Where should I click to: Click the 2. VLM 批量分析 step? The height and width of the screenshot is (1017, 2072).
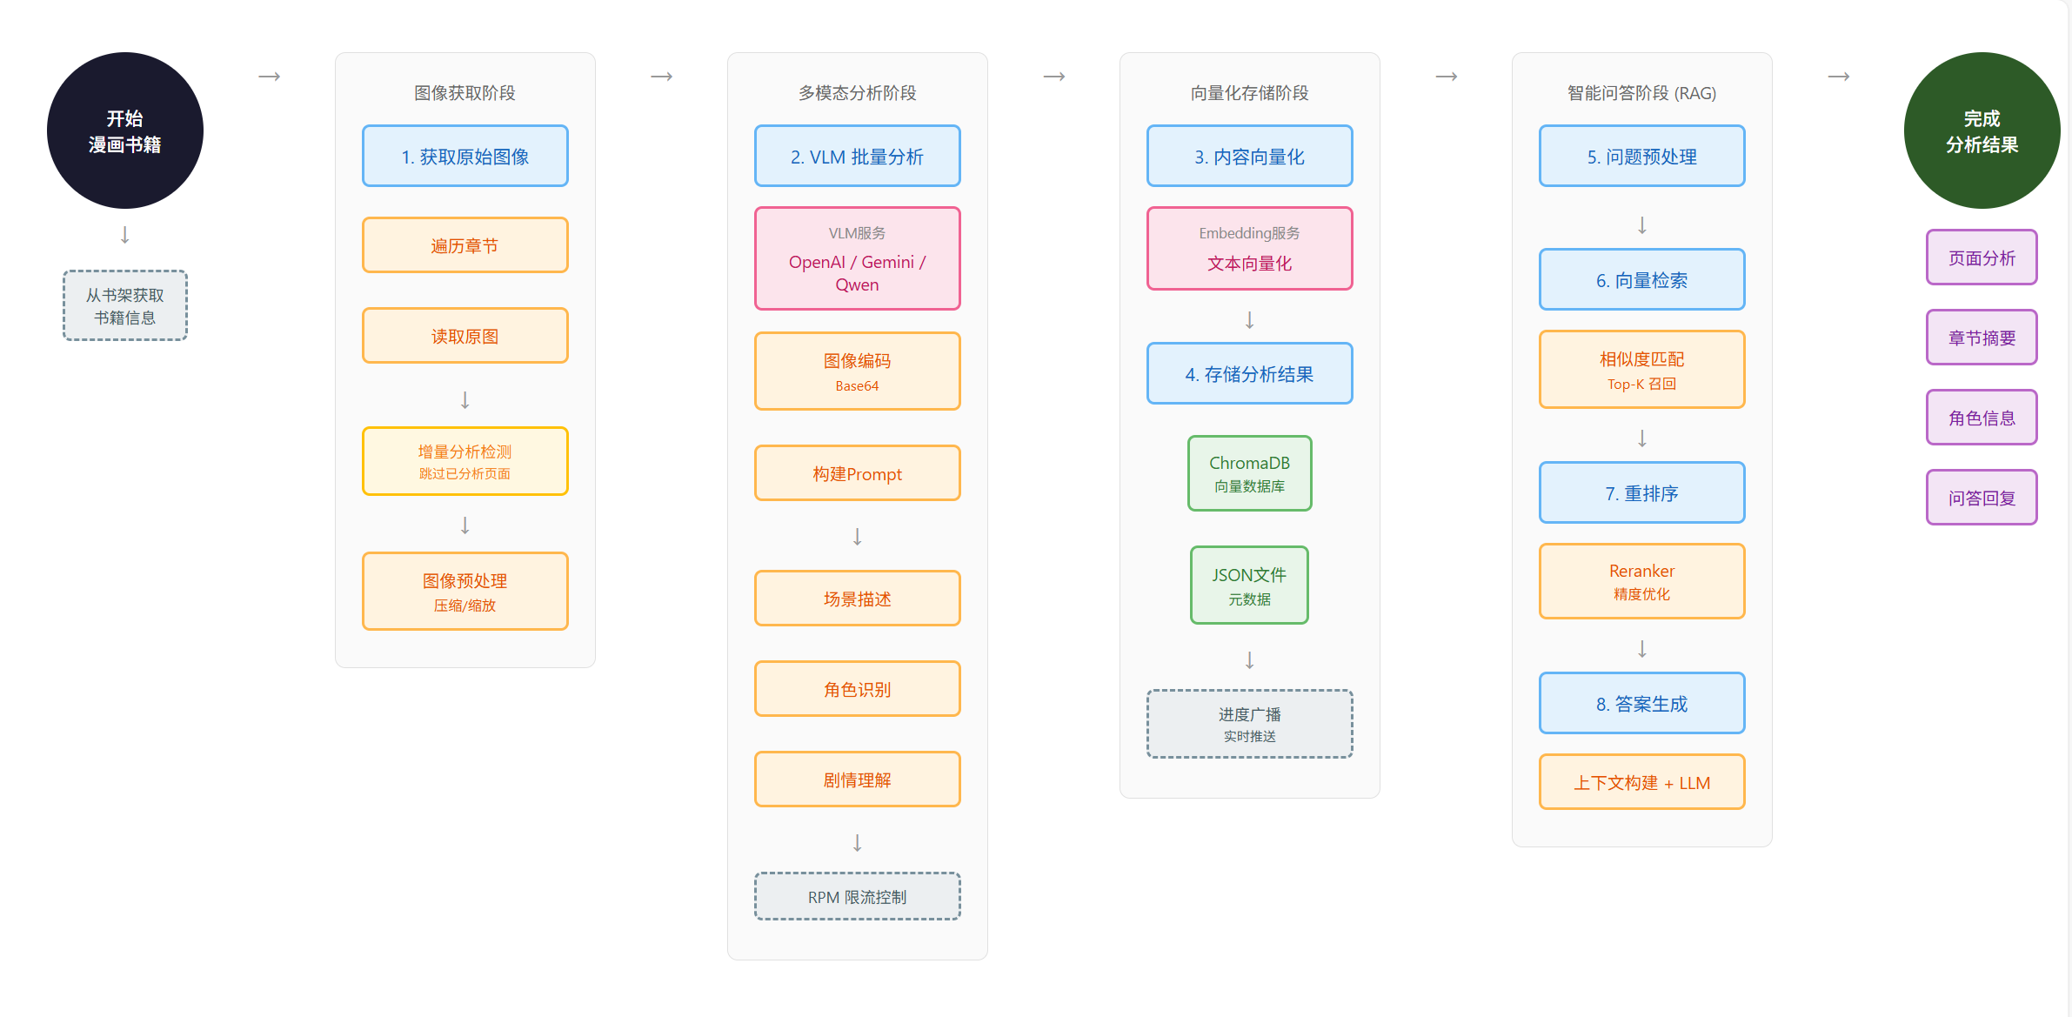[x=857, y=156]
